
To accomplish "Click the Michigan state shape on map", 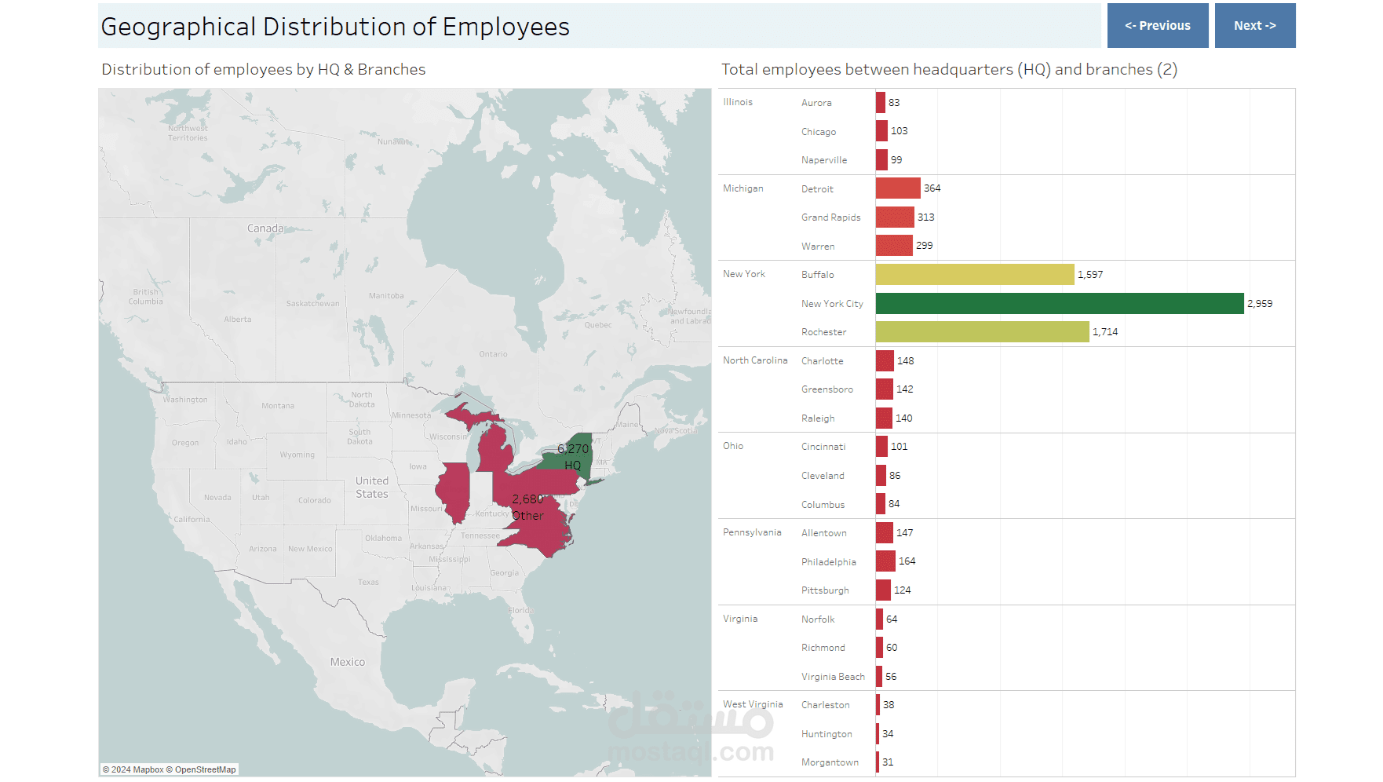I will point(494,449).
